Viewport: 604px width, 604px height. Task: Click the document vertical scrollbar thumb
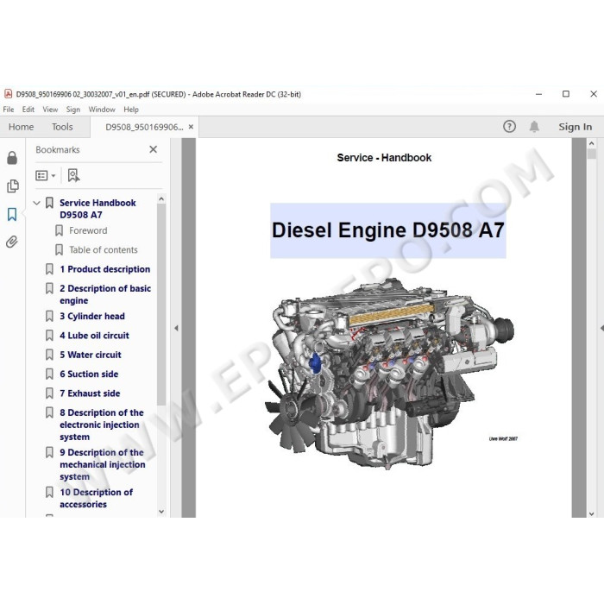[592, 154]
